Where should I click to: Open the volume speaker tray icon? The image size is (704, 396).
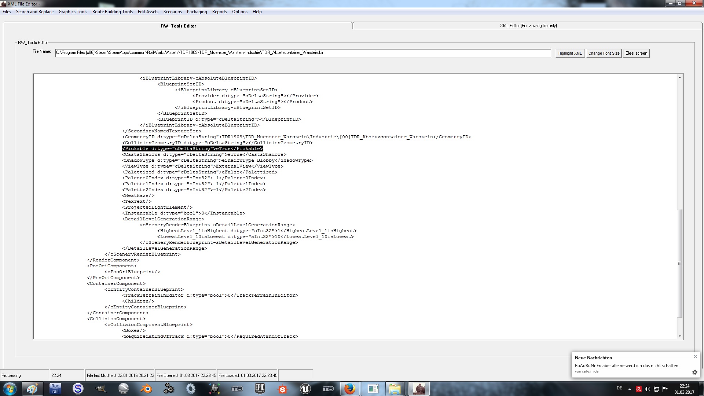click(647, 389)
